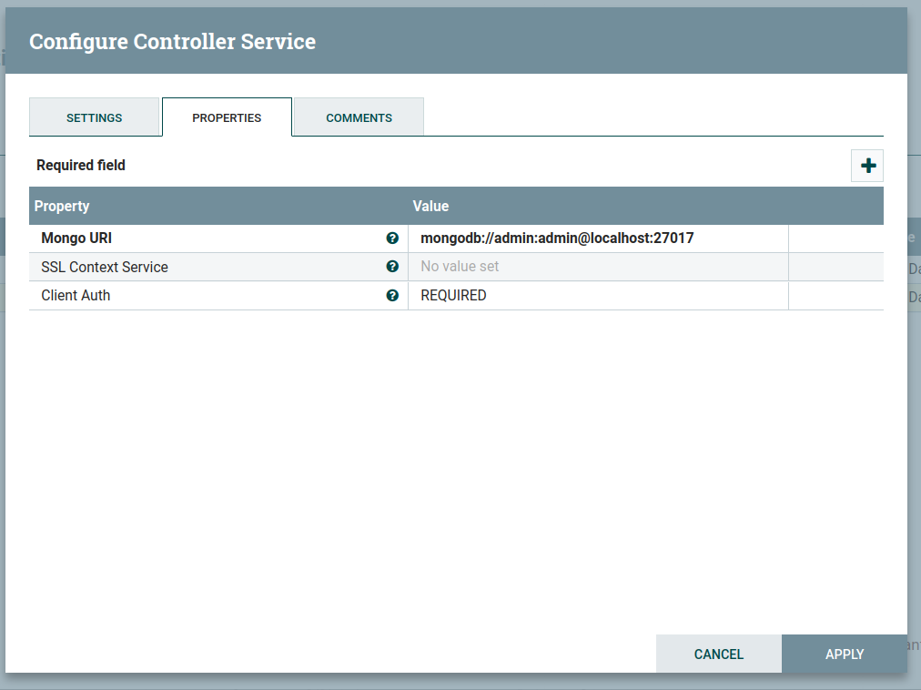This screenshot has height=690, width=921.
Task: Edit the Mongo URI connection string value
Action: [557, 238]
